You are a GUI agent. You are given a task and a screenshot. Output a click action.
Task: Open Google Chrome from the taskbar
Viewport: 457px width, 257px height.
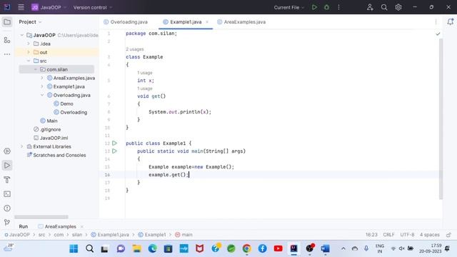click(x=246, y=248)
